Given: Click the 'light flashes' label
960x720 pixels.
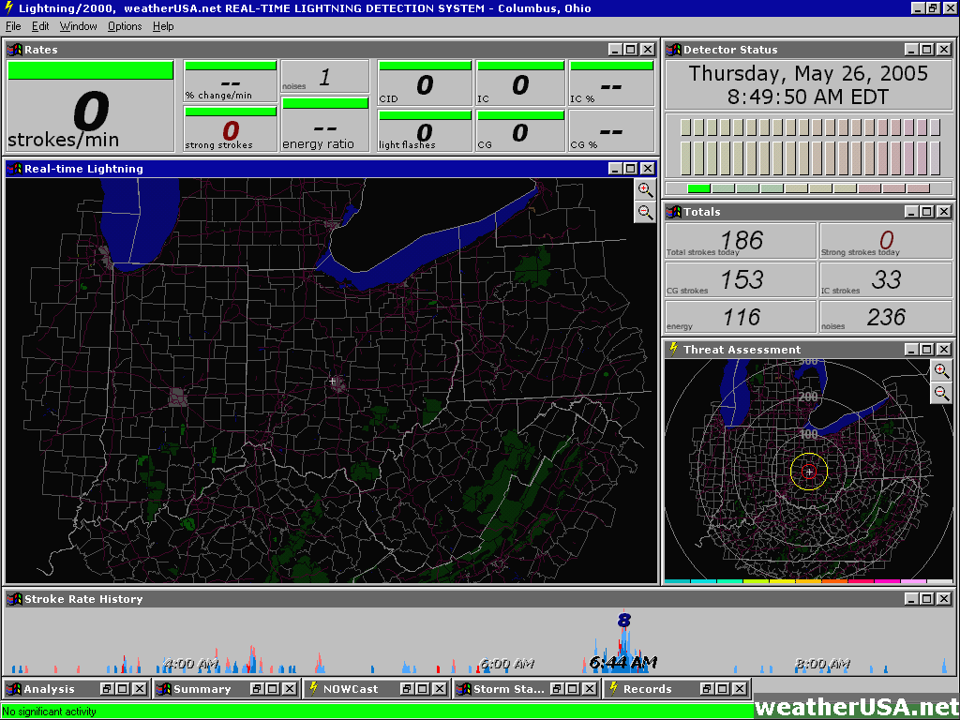Looking at the screenshot, I should coord(407,145).
